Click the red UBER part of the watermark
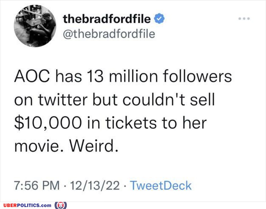Screen dimensions: 266x209 [10, 205]
